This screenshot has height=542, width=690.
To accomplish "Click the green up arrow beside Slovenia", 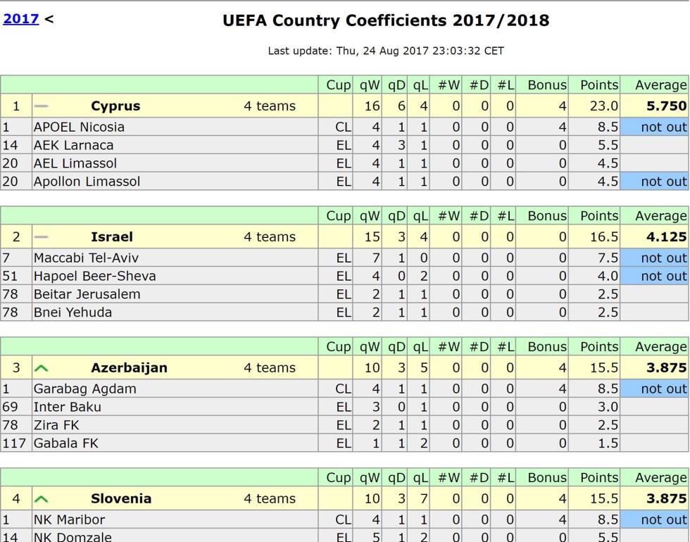I will click(41, 499).
